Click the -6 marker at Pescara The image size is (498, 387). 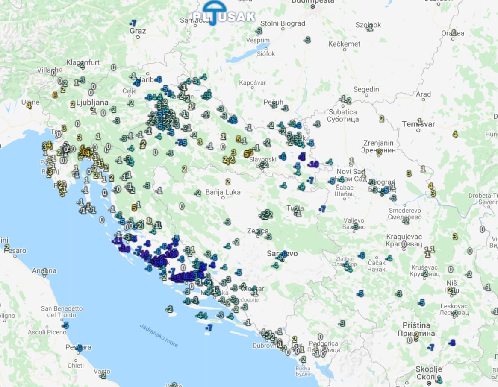click(x=79, y=348)
